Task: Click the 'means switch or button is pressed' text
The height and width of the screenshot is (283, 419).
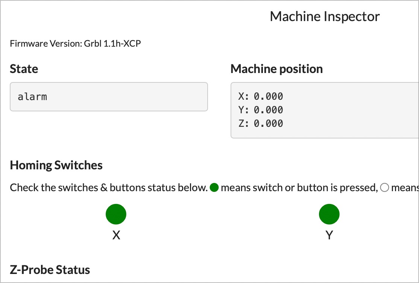Action: [x=299, y=187]
